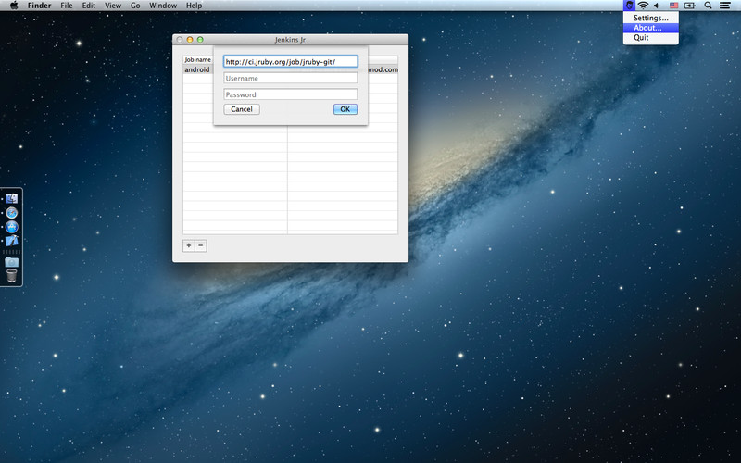Open Safari from the Dock
This screenshot has width=741, height=463.
click(12, 213)
